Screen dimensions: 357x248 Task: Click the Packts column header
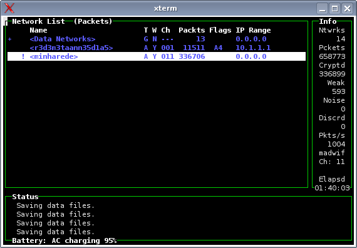click(x=192, y=30)
